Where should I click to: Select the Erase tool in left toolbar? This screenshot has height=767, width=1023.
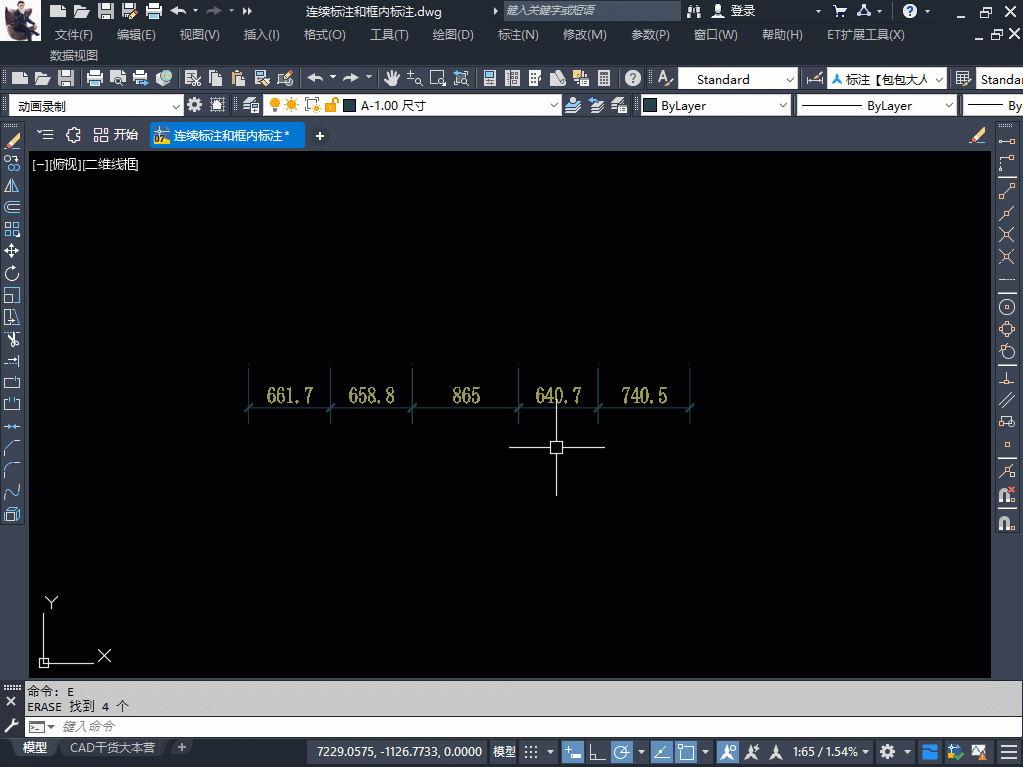[x=12, y=141]
